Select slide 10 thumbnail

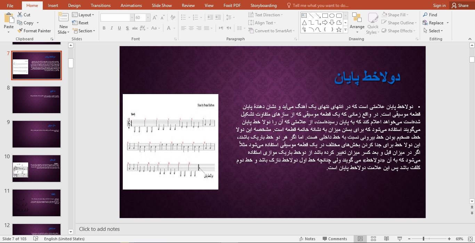click(37, 168)
